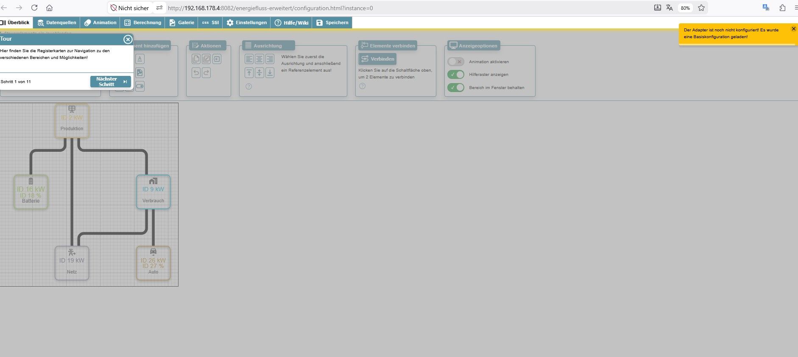
Task: Click the copy element icon under Aktionen
Action: pos(196,59)
